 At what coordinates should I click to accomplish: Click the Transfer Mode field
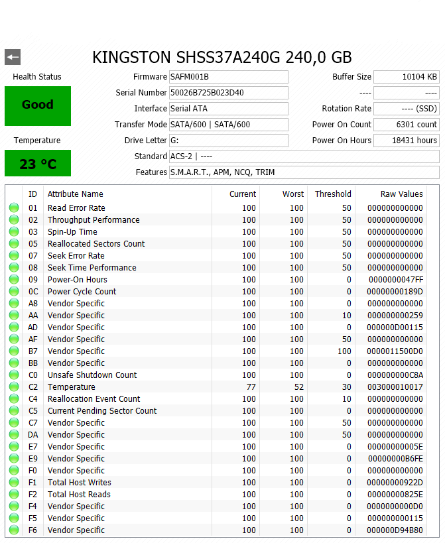(x=229, y=125)
